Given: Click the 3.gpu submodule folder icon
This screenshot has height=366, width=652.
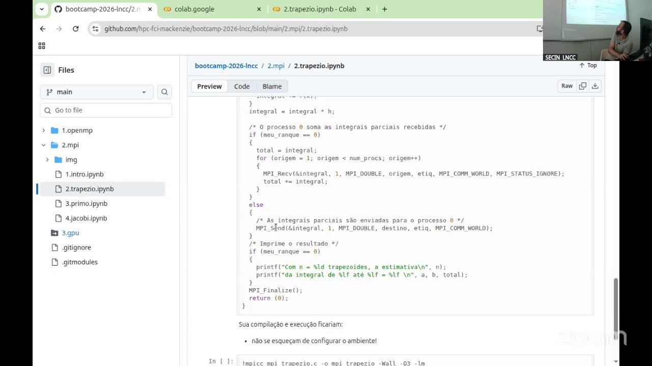Looking at the screenshot, I should [x=55, y=233].
